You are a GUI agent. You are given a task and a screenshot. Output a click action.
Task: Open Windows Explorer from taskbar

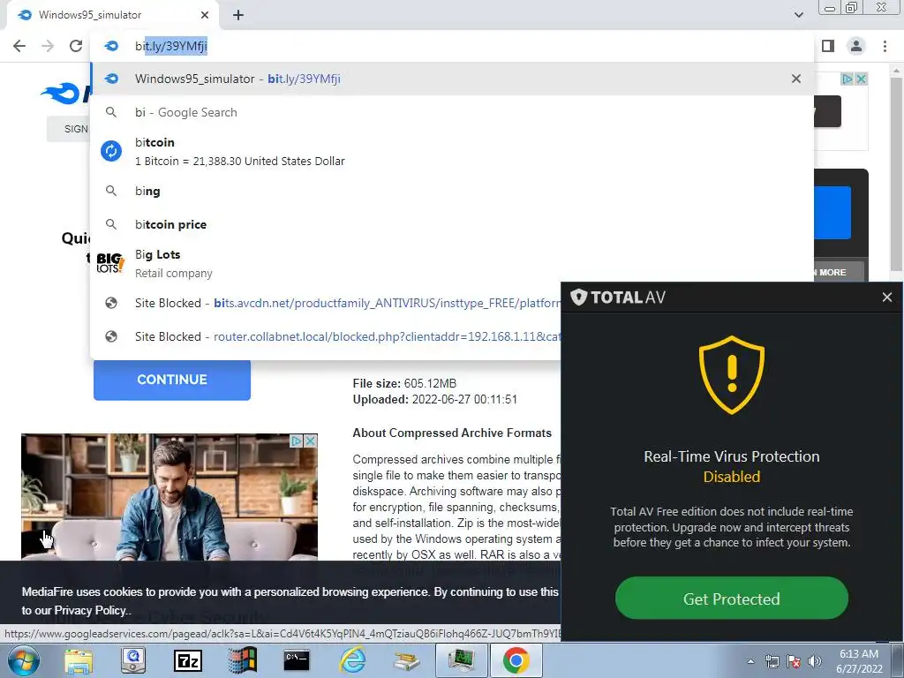pyautogui.click(x=79, y=661)
